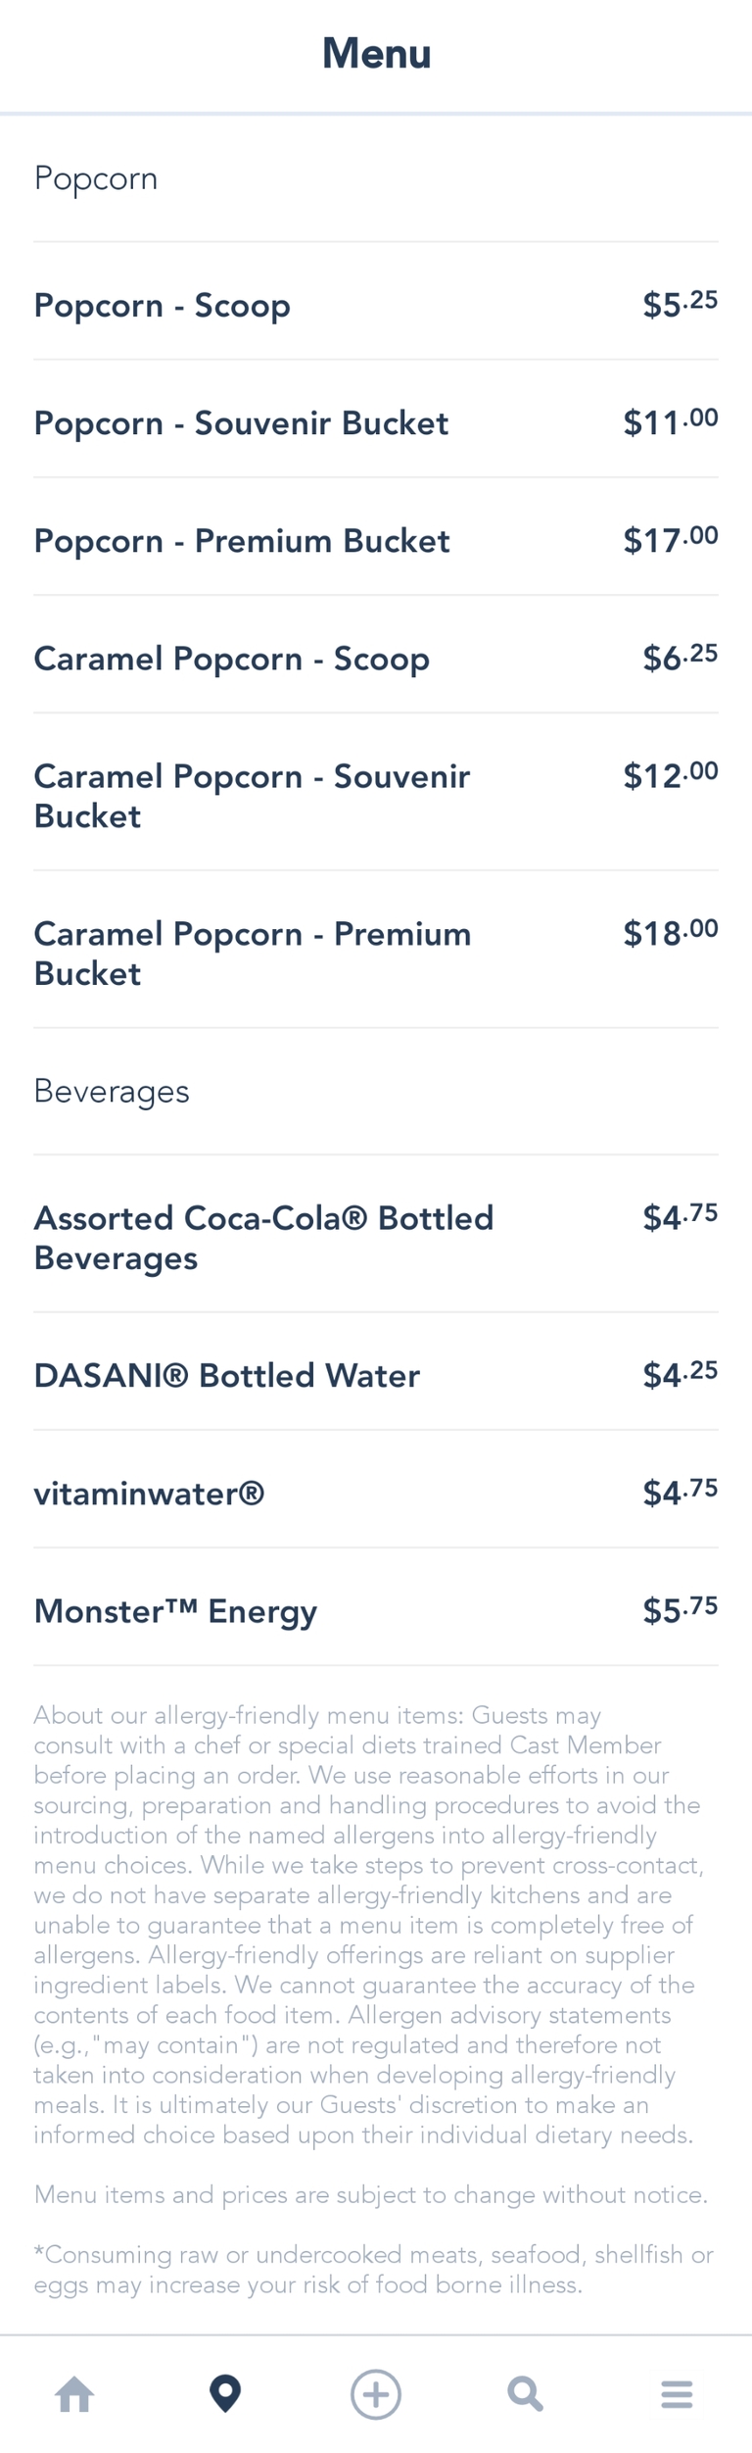Viewport: 752px width, 2453px height.
Task: Click the Beverages section heading
Action: (112, 1091)
